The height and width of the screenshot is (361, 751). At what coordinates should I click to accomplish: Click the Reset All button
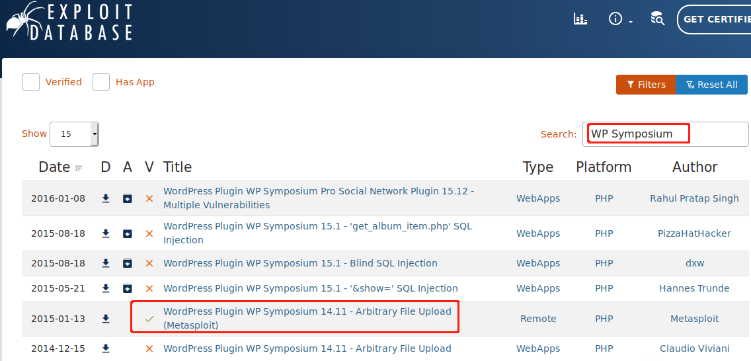712,85
